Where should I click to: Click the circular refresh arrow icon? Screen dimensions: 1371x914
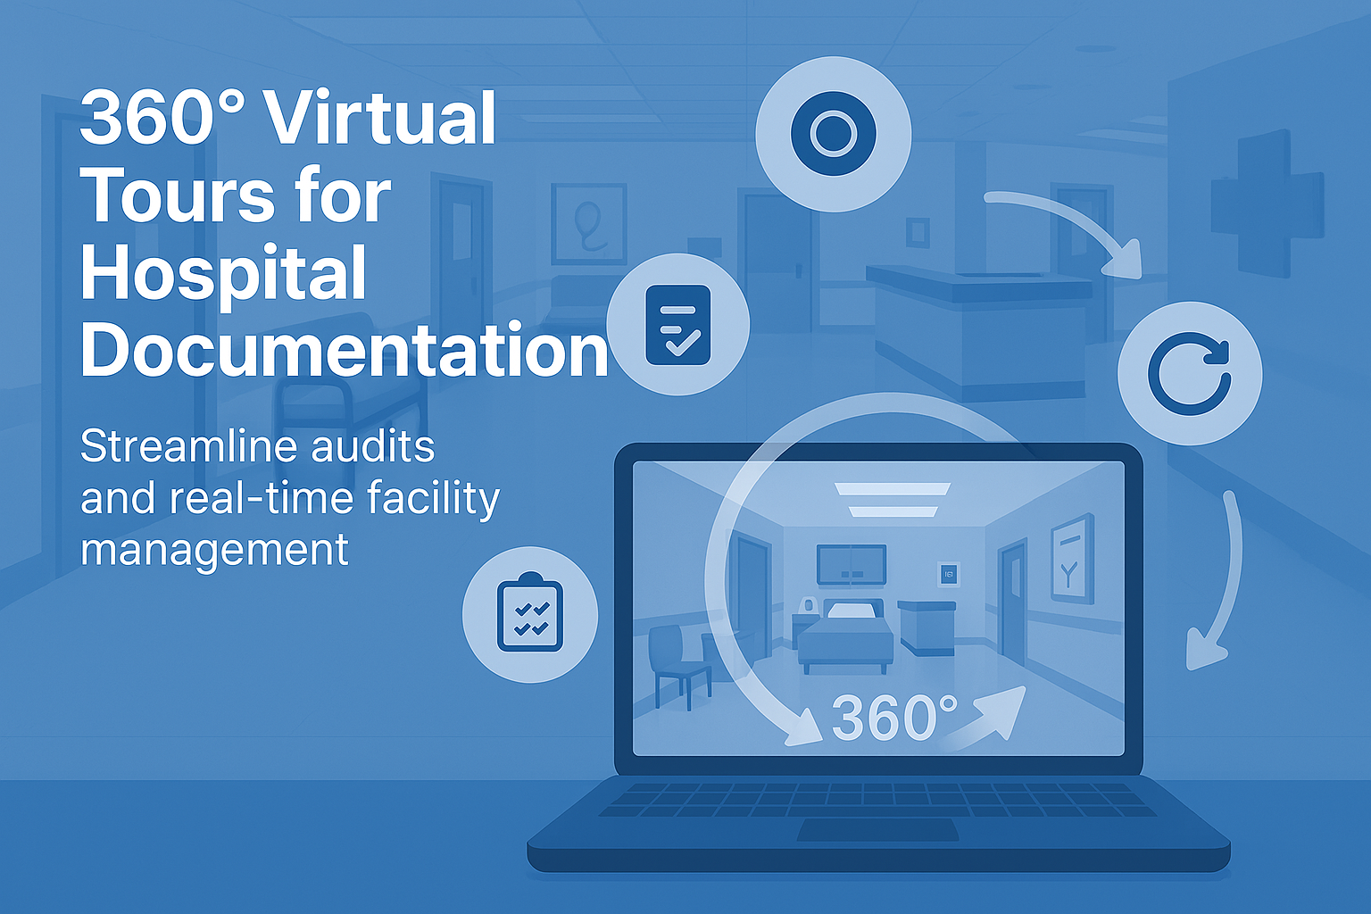pyautogui.click(x=1190, y=373)
